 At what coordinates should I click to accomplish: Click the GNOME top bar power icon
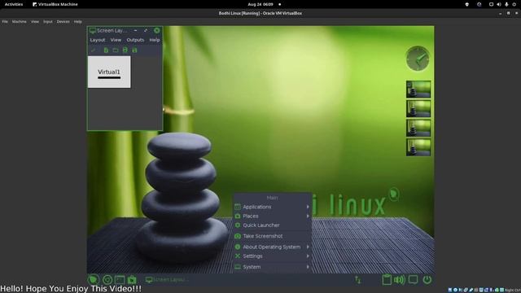514,4
